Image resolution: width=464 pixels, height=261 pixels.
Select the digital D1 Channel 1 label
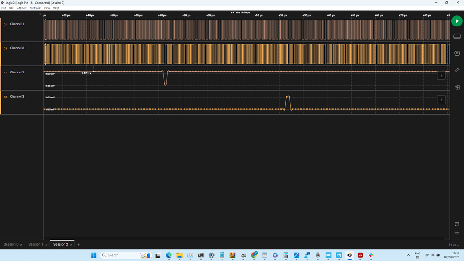click(x=17, y=24)
